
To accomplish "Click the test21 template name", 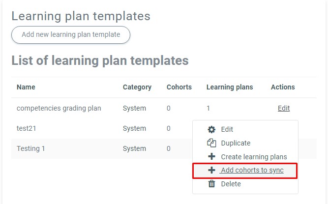I will (27, 128).
